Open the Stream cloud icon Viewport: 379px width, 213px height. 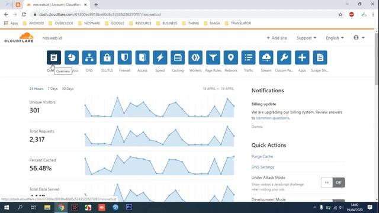click(x=266, y=57)
